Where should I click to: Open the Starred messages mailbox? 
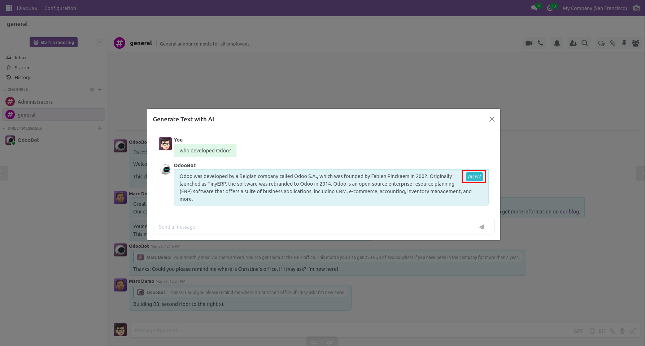[22, 68]
